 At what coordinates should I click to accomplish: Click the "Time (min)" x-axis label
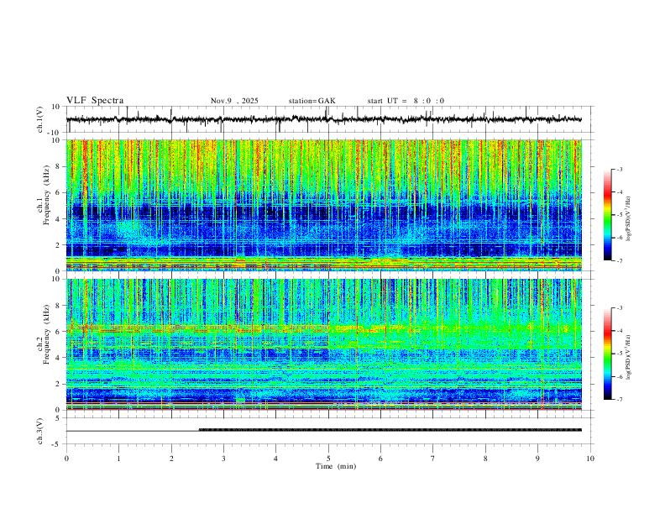pyautogui.click(x=336, y=466)
